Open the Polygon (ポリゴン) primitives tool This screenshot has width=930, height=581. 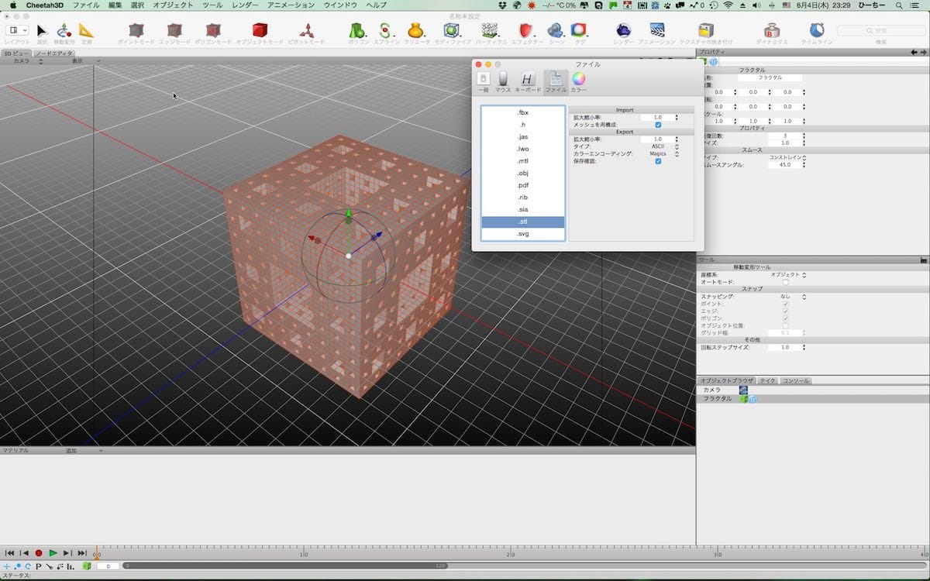click(357, 30)
